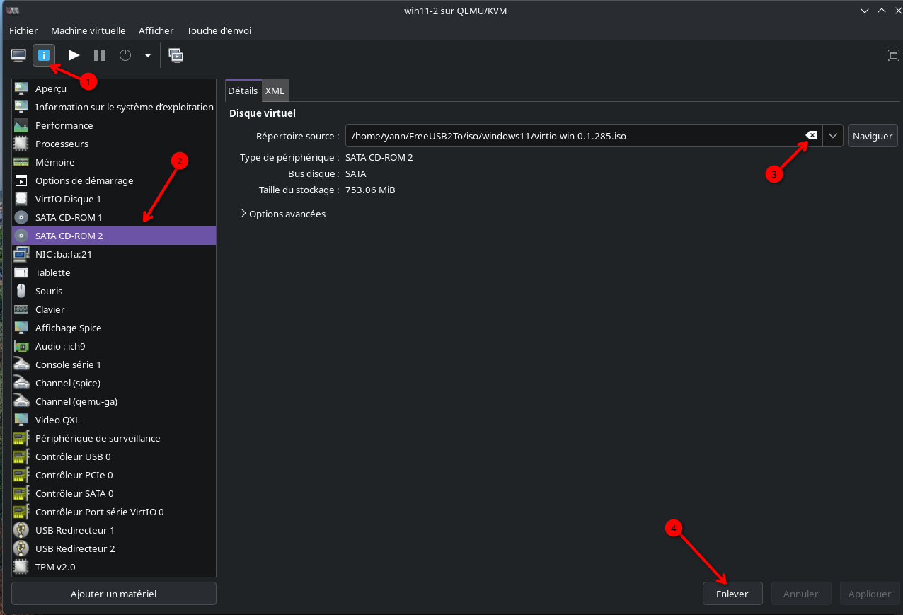The image size is (903, 615).
Task: Open the source path dropdown list
Action: coord(833,136)
